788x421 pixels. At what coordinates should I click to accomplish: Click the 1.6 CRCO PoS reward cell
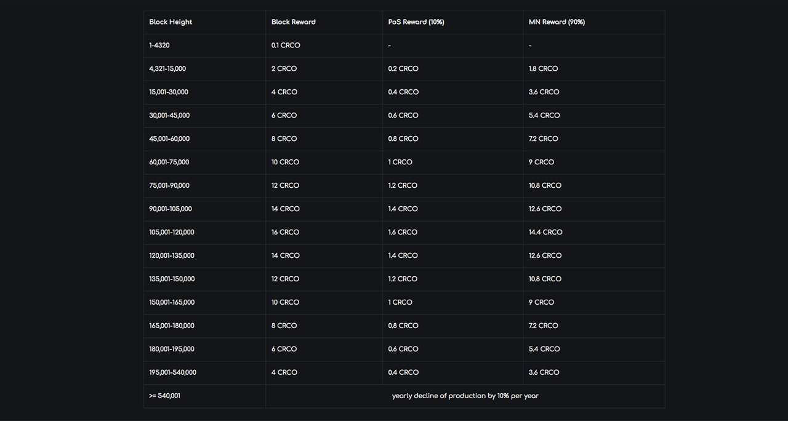pos(452,233)
